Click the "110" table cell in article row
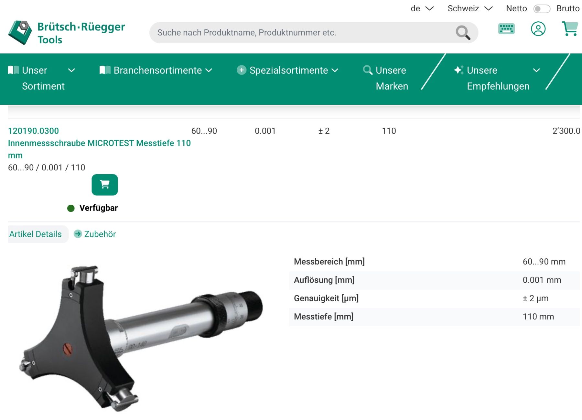The height and width of the screenshot is (420, 582). click(x=389, y=131)
